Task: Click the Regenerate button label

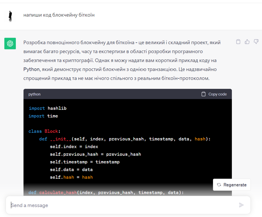Action: [x=235, y=185]
